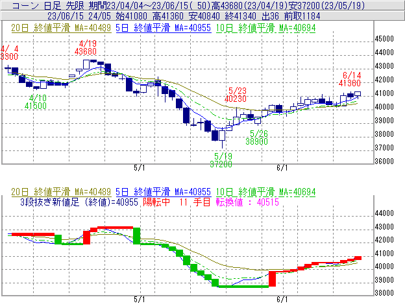Click the 5/1 date label under the lower chart
The image size is (405, 308).
click(x=139, y=300)
